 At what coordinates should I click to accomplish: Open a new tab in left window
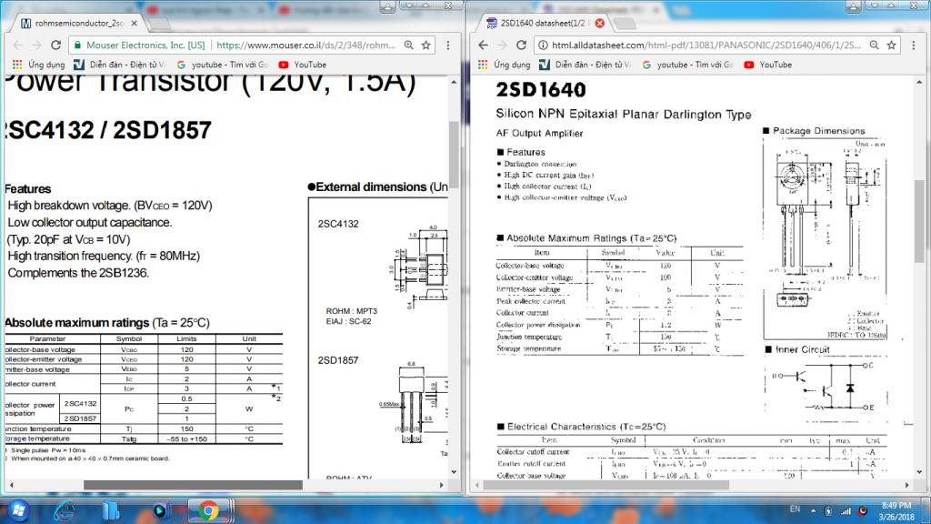coord(158,24)
